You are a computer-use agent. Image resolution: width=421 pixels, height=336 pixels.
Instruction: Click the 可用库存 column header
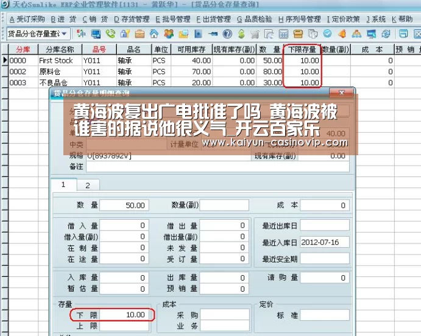pyautogui.click(x=191, y=49)
